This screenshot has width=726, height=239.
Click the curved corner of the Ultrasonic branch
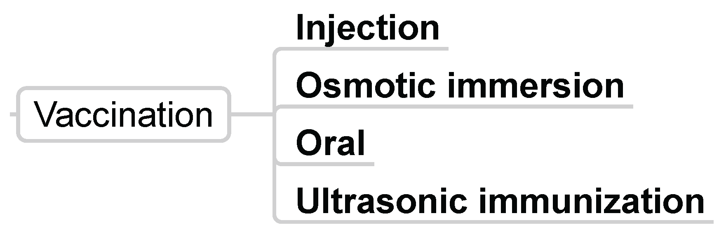[277, 219]
